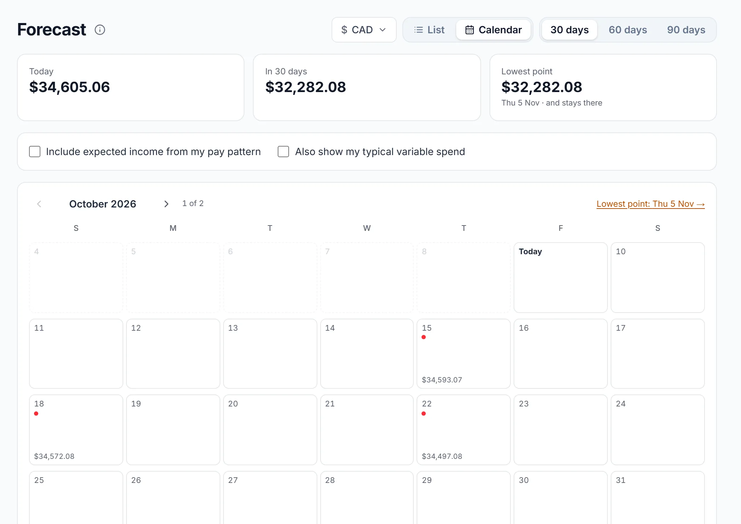The image size is (741, 524).
Task: Switch to the List view
Action: [x=429, y=30]
